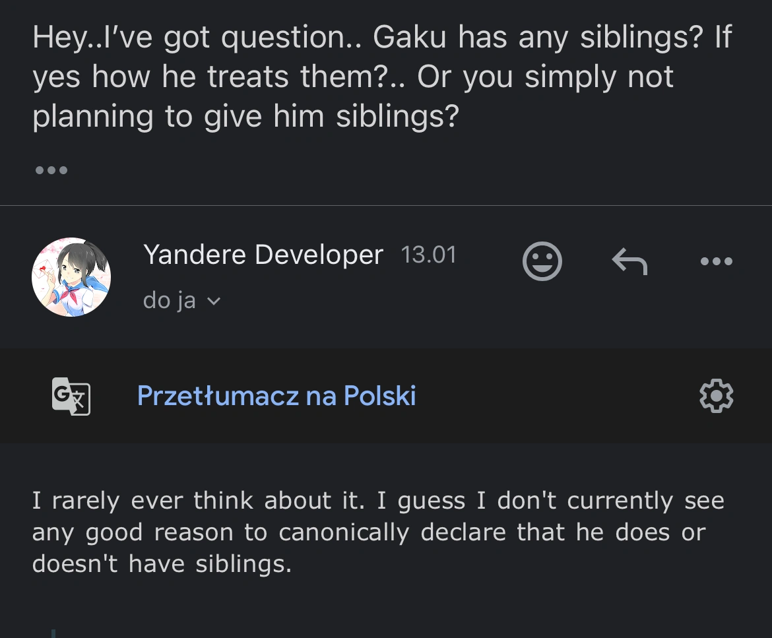Click the 'Przetłumacz na Polski' link

pyautogui.click(x=276, y=395)
